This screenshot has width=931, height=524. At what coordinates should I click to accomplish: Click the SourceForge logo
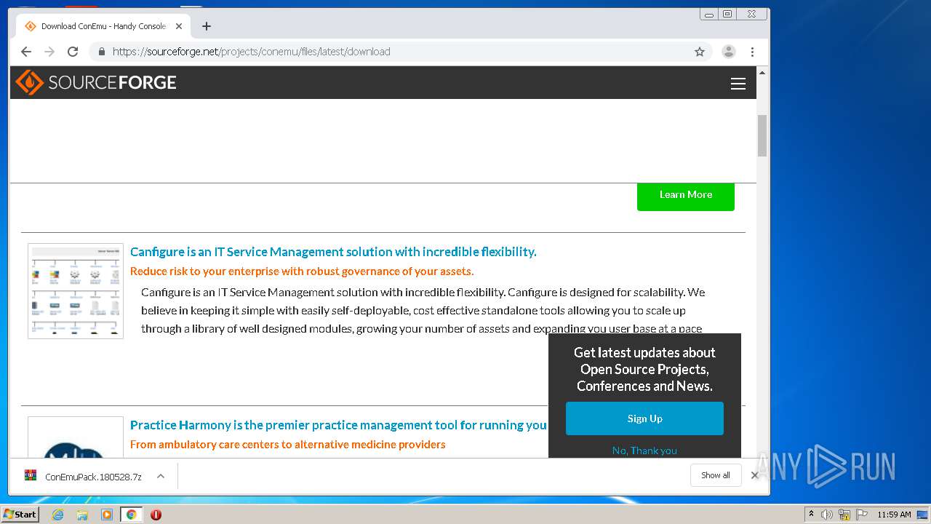(96, 82)
